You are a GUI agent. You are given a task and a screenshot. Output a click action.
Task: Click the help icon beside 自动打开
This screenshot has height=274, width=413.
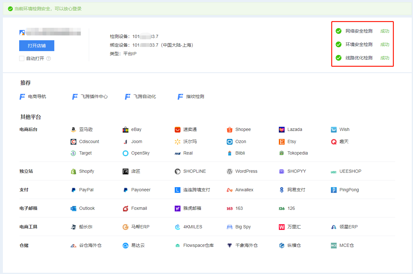pos(49,58)
